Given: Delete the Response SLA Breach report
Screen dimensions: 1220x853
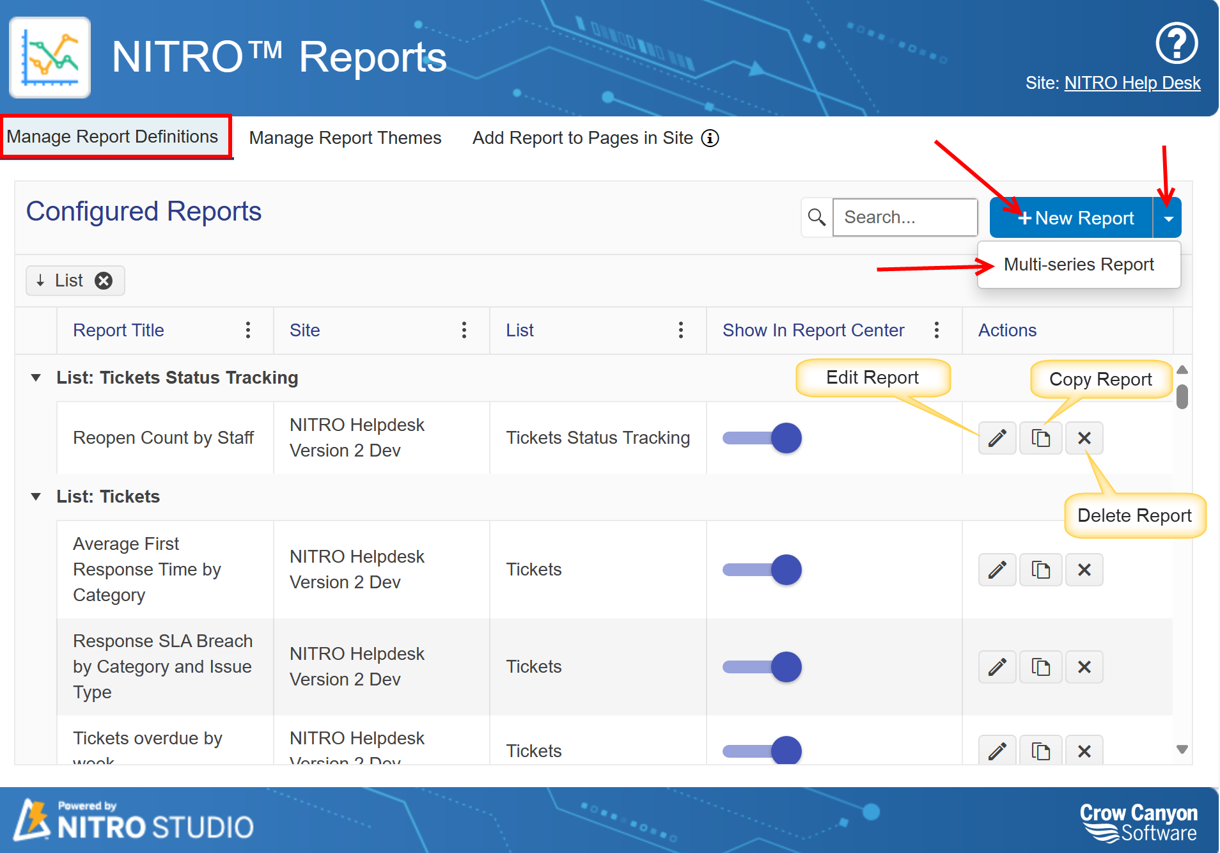Looking at the screenshot, I should coord(1084,667).
